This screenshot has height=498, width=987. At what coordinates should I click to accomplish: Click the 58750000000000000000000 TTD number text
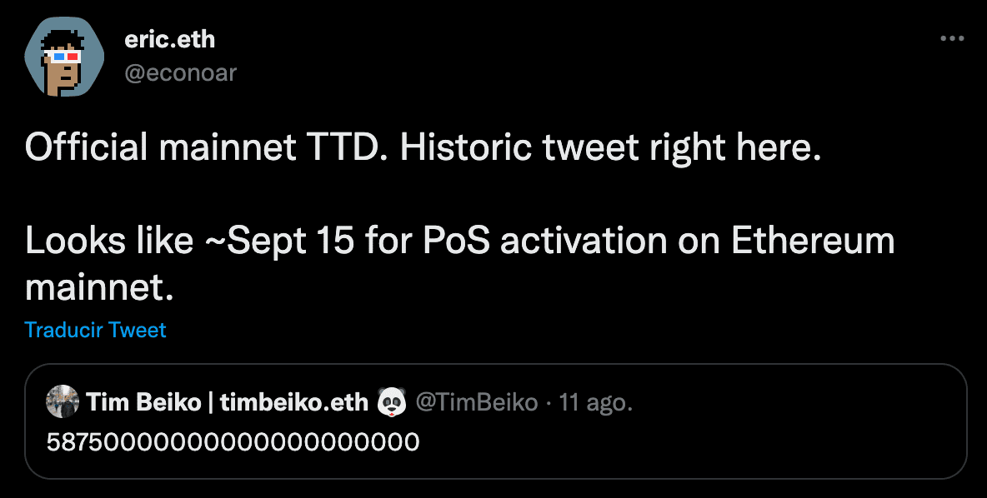coord(233,441)
